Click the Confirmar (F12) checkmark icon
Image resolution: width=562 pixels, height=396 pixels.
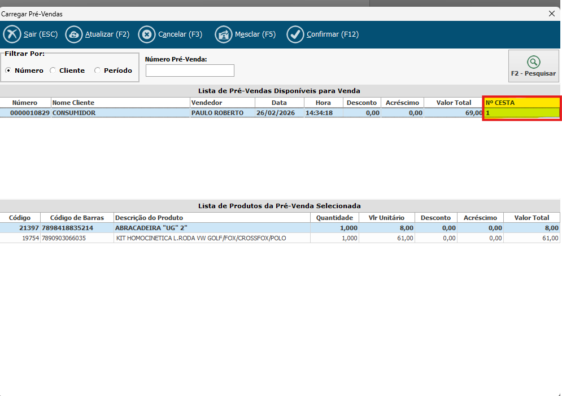295,34
